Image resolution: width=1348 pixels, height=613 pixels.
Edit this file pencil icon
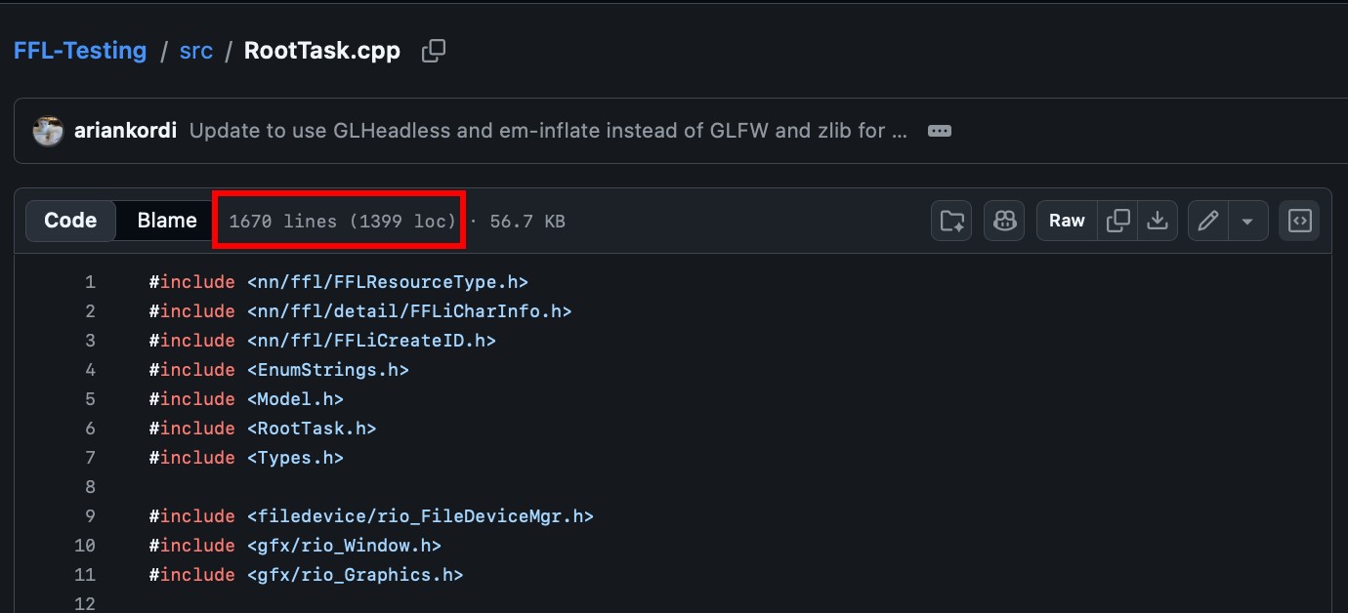point(1208,221)
